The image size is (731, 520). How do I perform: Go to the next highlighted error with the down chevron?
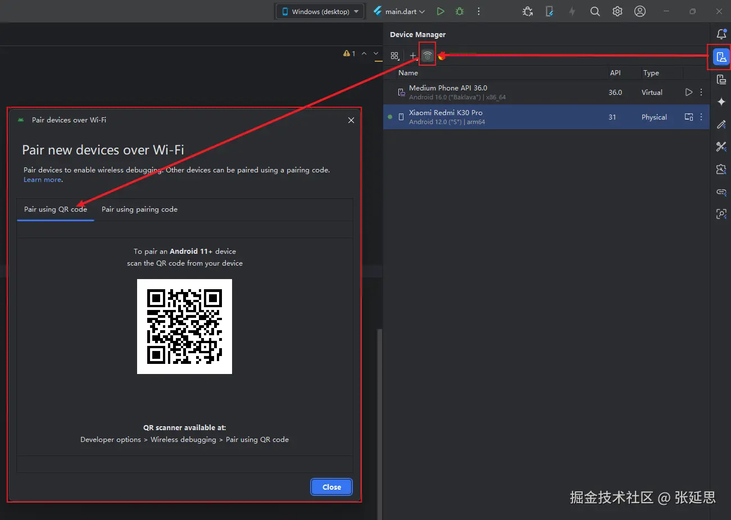(376, 53)
